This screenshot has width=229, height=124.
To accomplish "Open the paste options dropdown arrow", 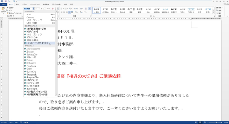I will point(3,13).
